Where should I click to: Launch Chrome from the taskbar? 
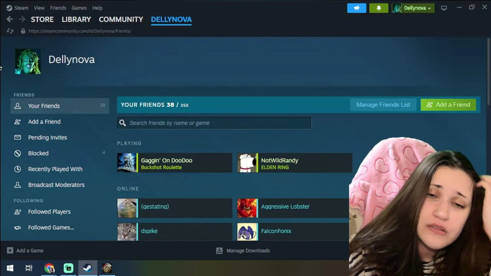click(49, 268)
